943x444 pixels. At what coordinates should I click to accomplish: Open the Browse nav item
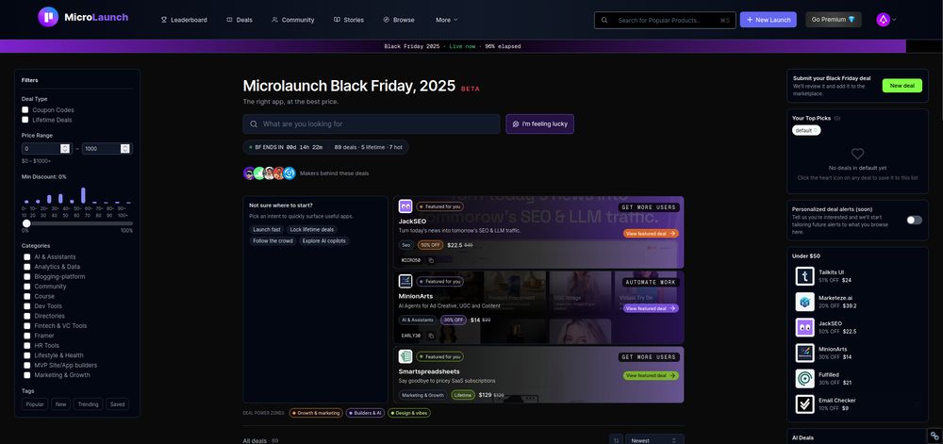399,20
